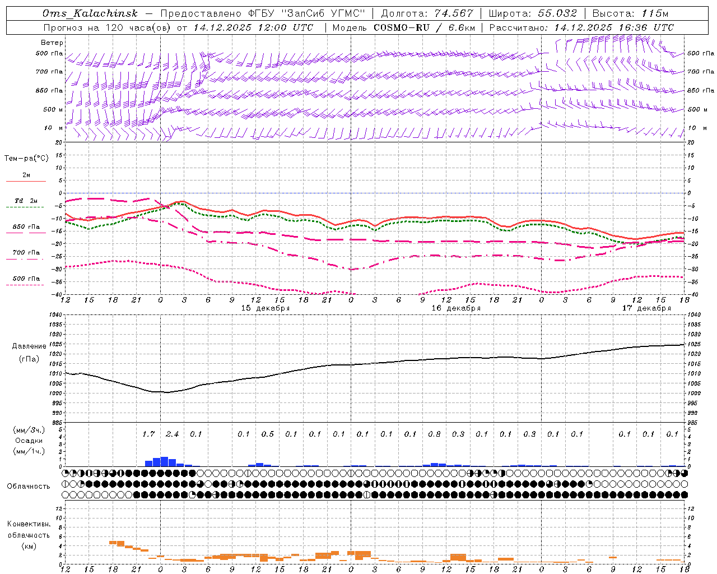This screenshot has width=717, height=574.
Task: Click the station name "Oms_Kalachinsk" in the header
Action: pyautogui.click(x=90, y=13)
